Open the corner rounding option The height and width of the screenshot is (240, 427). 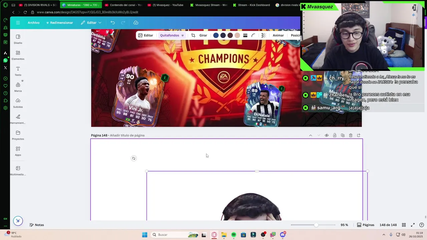point(253,35)
